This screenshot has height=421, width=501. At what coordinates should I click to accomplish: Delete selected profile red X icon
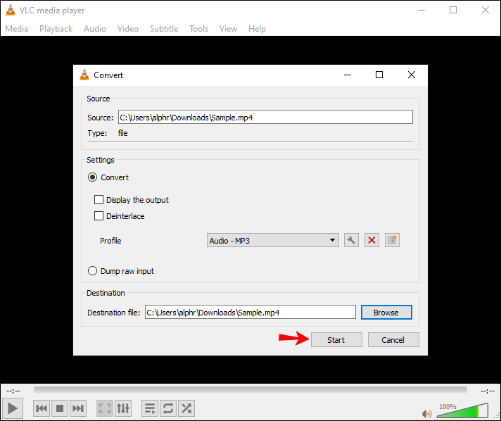[372, 240]
